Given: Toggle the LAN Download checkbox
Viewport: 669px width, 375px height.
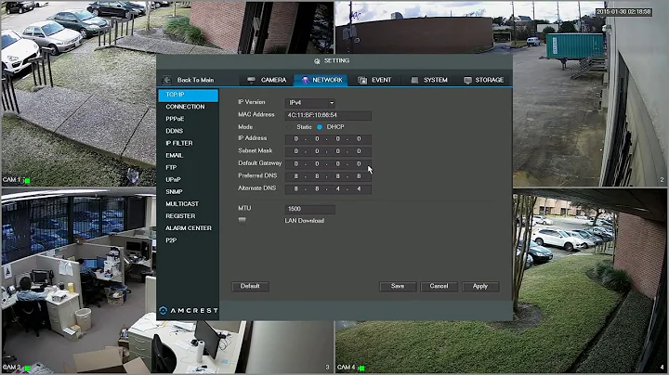Looking at the screenshot, I should [243, 220].
